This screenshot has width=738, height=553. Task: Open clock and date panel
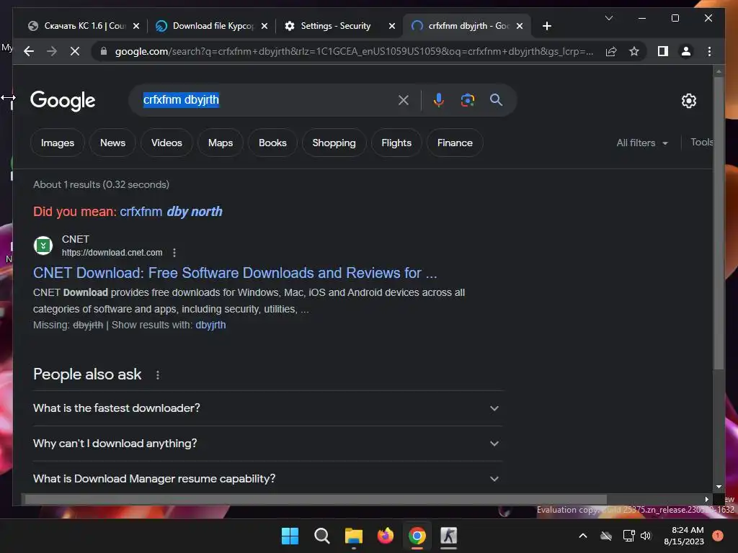(683, 536)
